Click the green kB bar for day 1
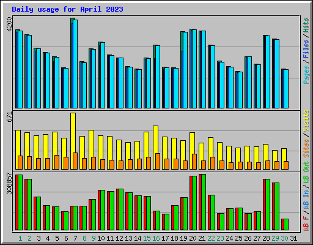Viewport: 313px width, 245px height. tap(20, 202)
